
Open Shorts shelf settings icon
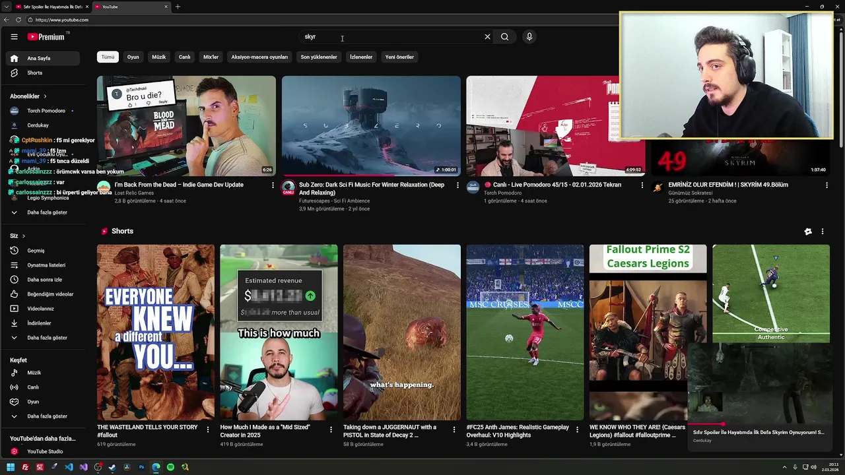(808, 232)
